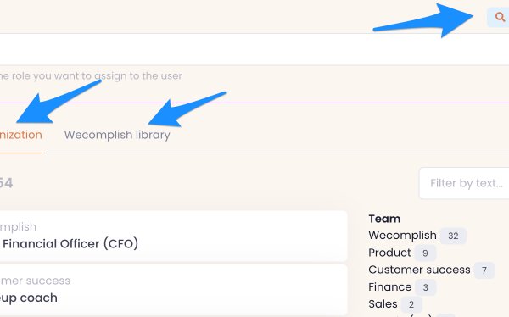509x317 pixels.
Task: Click the orange search magnifier icon
Action: [500, 17]
